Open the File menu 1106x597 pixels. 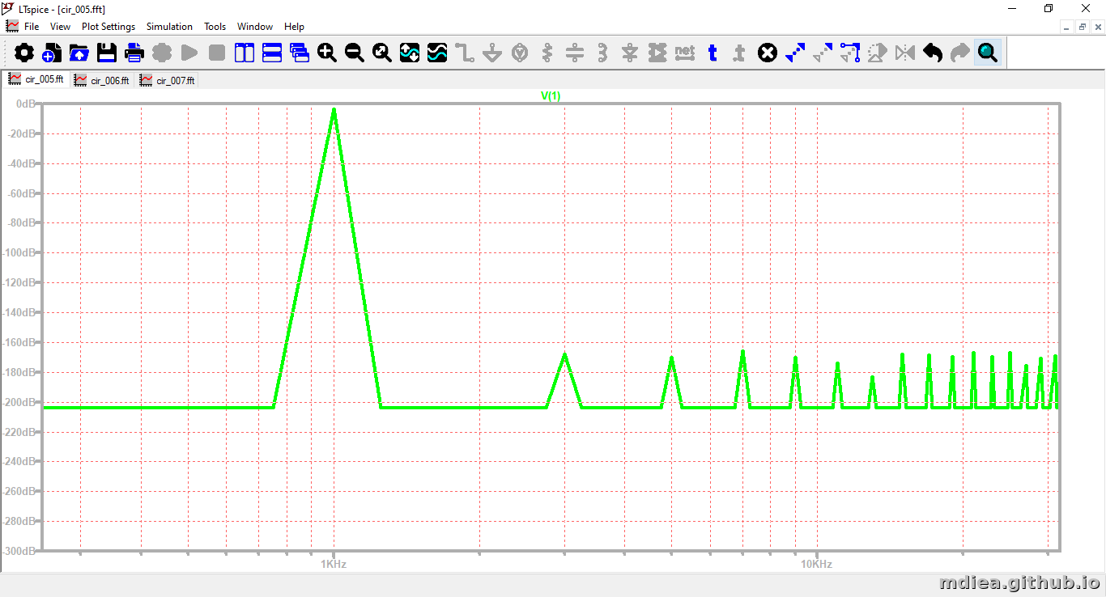click(x=32, y=27)
